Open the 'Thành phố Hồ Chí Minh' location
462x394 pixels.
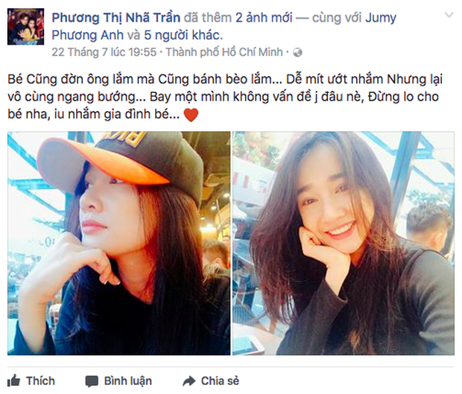click(224, 52)
